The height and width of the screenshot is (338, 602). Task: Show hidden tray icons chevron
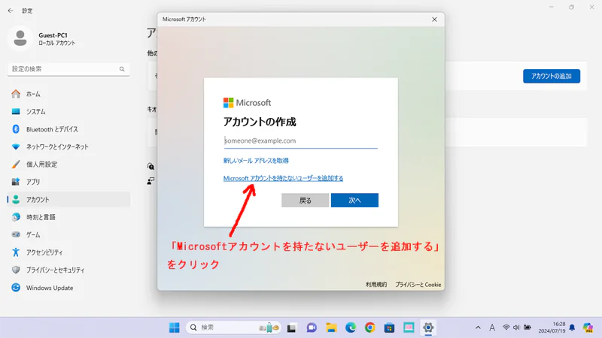(x=478, y=327)
